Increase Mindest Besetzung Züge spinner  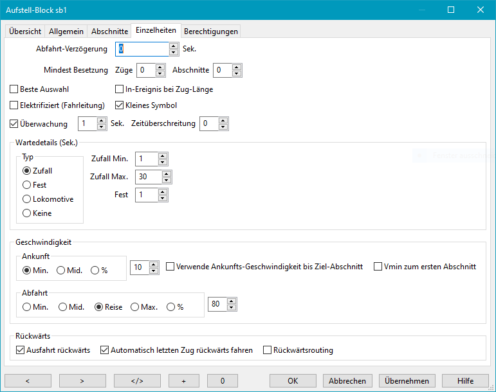click(161, 67)
